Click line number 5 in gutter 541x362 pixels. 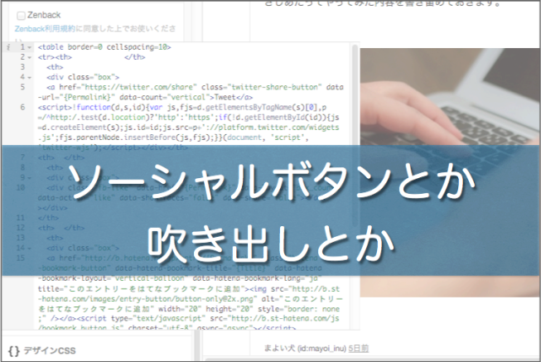tap(22, 87)
